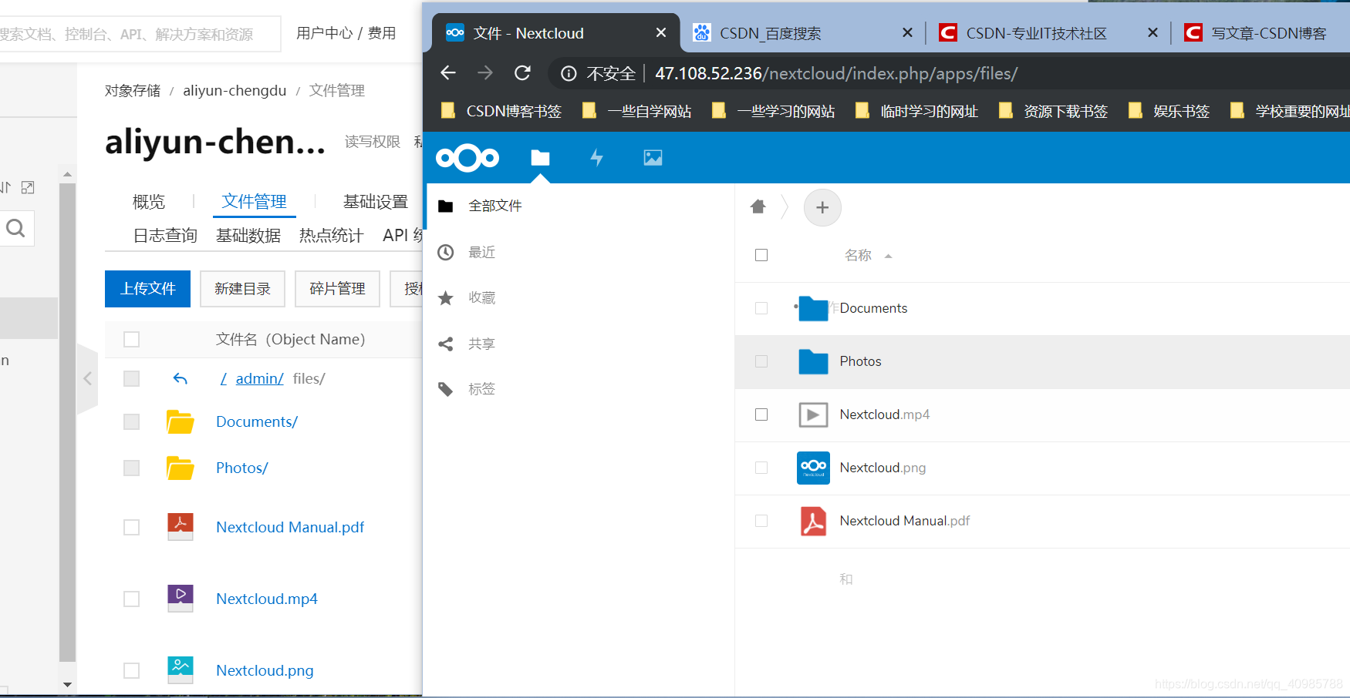Reload the browser page
The image size is (1350, 698).
tap(522, 73)
